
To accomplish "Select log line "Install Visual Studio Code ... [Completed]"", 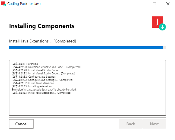I will 43,74.
